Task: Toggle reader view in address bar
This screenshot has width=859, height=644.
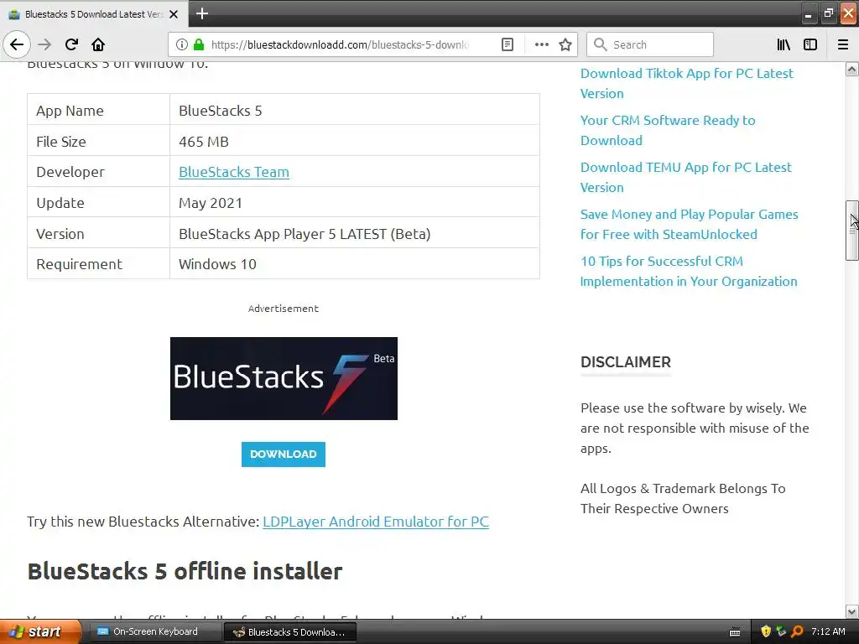Action: point(508,44)
